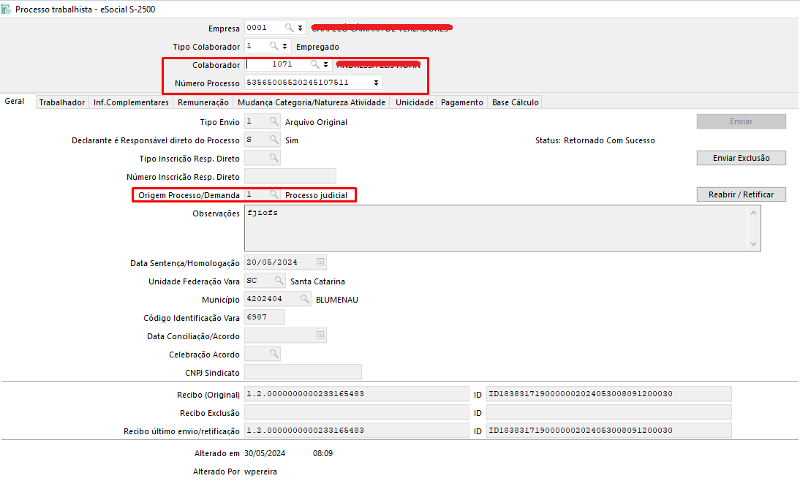Image resolution: width=800 pixels, height=481 pixels.
Task: Click the Tipo Inscrição Resp. Direto magnifier
Action: coord(274,158)
